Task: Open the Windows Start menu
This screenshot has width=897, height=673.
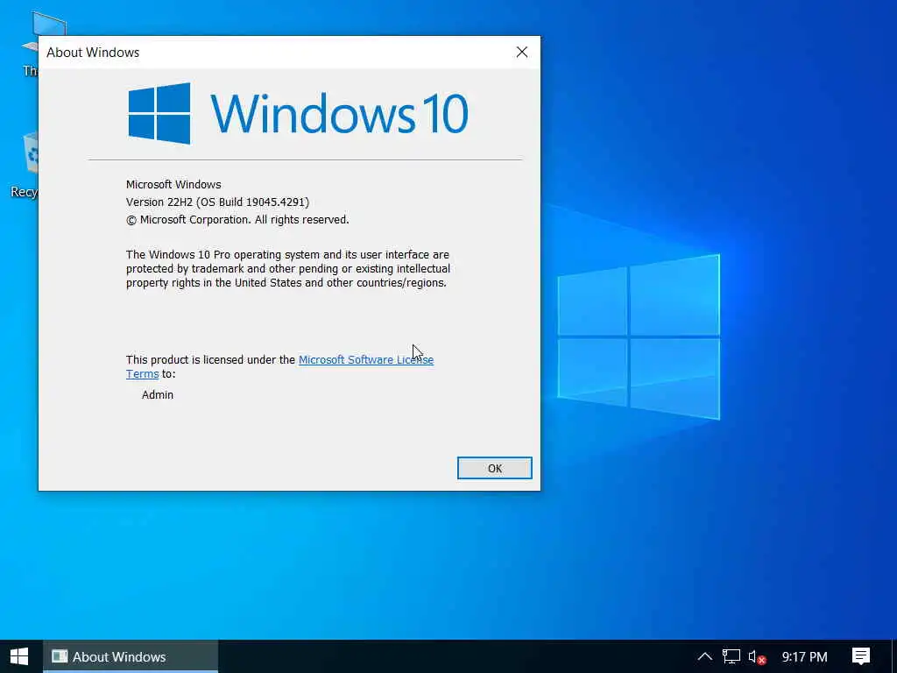Action: tap(19, 656)
